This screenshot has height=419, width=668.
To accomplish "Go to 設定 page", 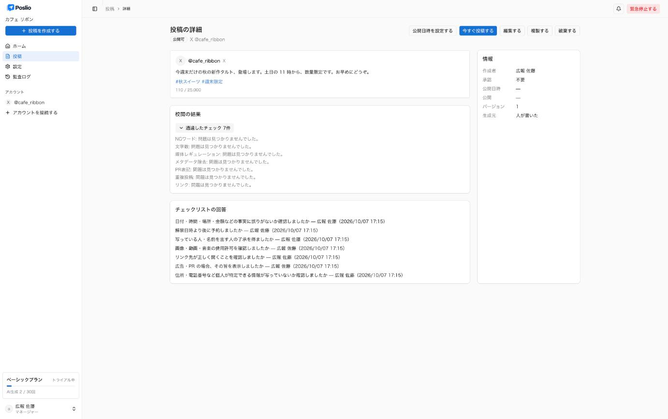I will tap(41, 67).
